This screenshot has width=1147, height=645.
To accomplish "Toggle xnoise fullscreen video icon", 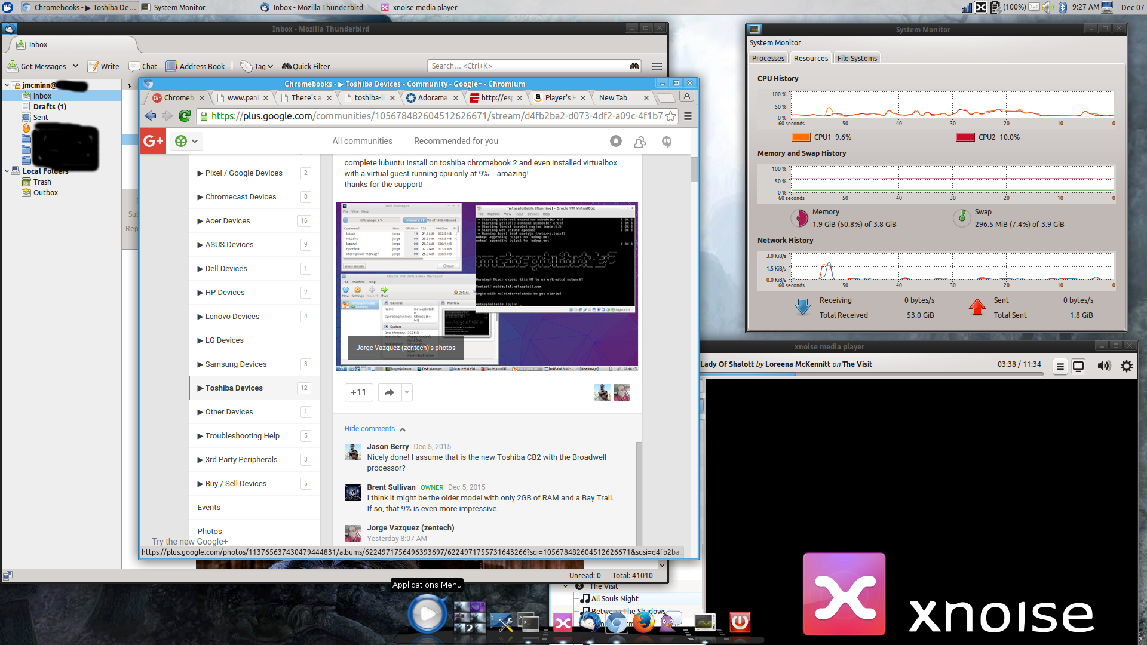I will coord(1078,366).
